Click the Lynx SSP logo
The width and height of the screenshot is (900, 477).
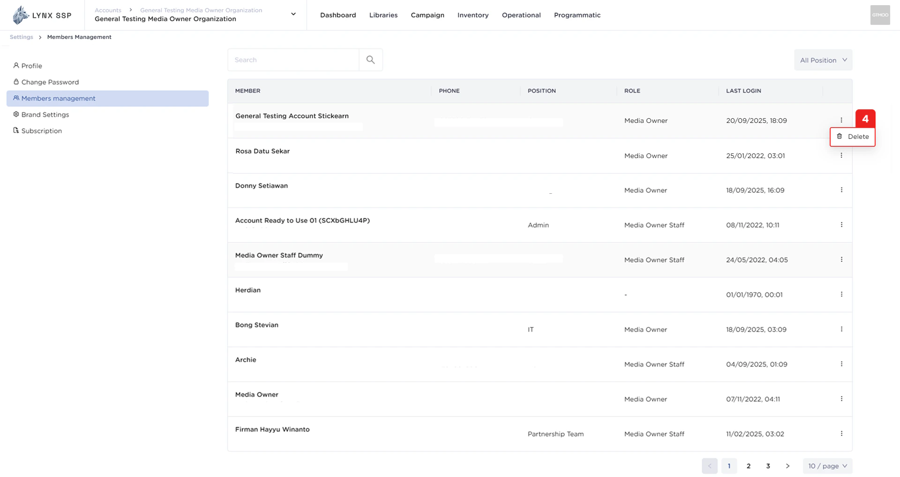[x=42, y=15]
